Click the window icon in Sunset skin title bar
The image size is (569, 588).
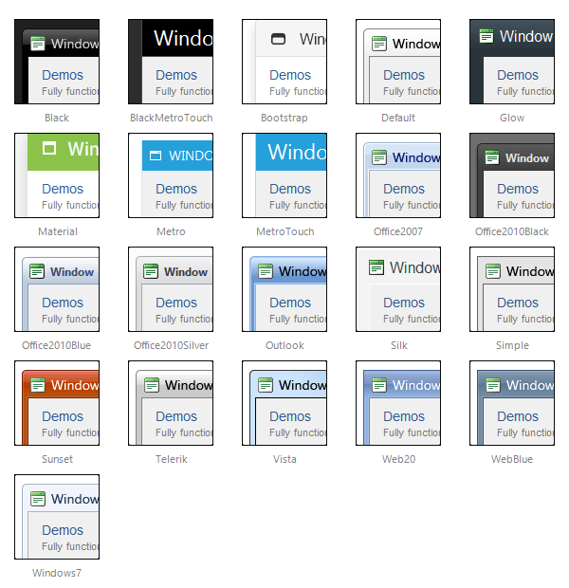click(38, 385)
